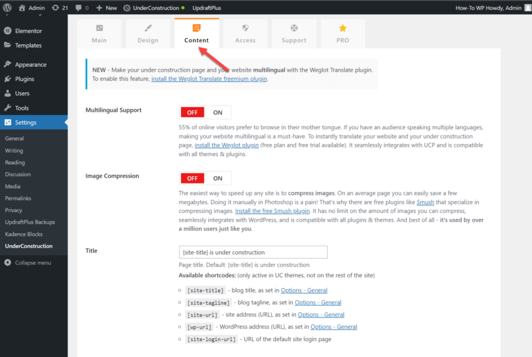Select the Content tab
This screenshot has height=357, width=532.
pos(196,33)
